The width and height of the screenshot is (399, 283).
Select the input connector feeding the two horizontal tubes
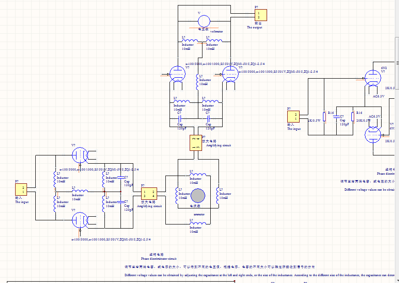point(21,190)
